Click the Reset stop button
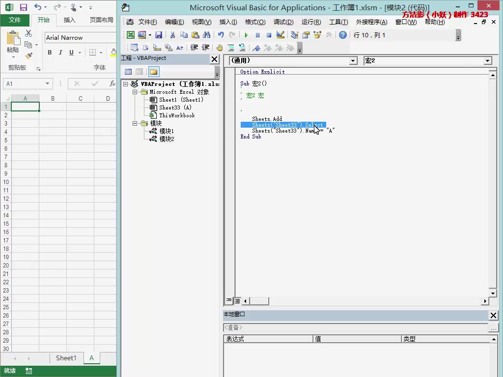The width and height of the screenshot is (503, 377). [x=269, y=35]
